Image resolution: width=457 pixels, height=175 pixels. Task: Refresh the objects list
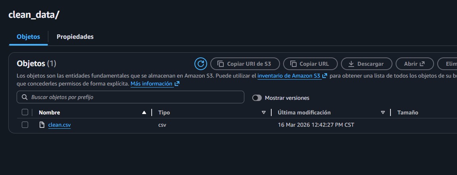(201, 64)
